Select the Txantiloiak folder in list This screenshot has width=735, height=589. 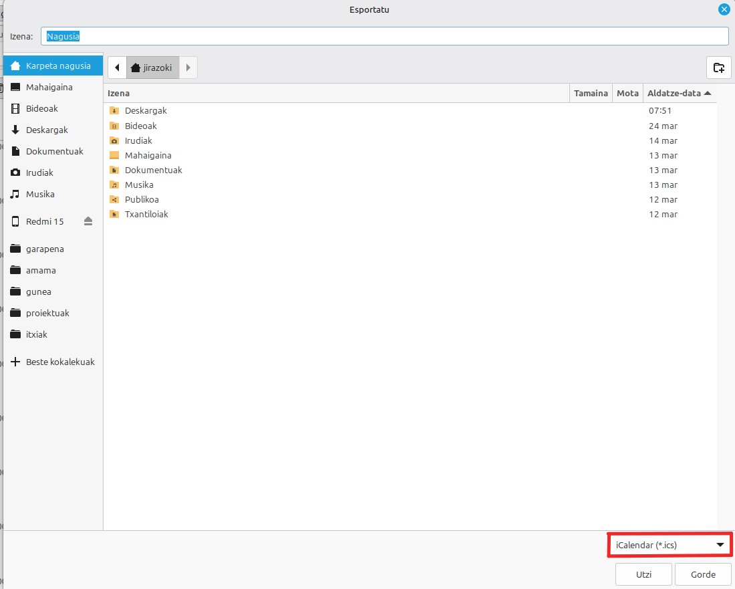click(x=146, y=215)
